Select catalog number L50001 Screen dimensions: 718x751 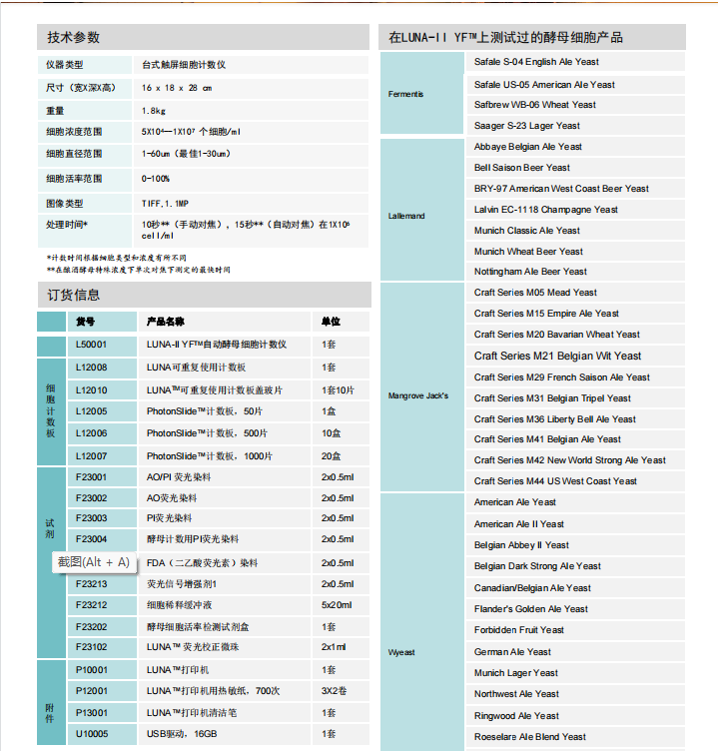click(x=91, y=345)
